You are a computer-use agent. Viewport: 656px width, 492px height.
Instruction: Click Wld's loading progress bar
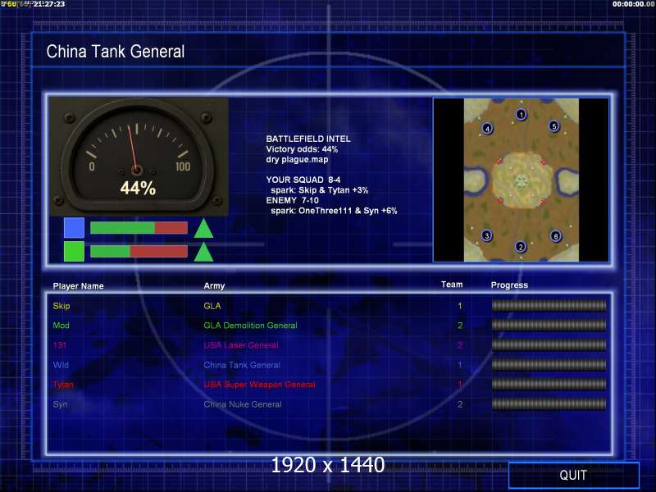pos(549,364)
